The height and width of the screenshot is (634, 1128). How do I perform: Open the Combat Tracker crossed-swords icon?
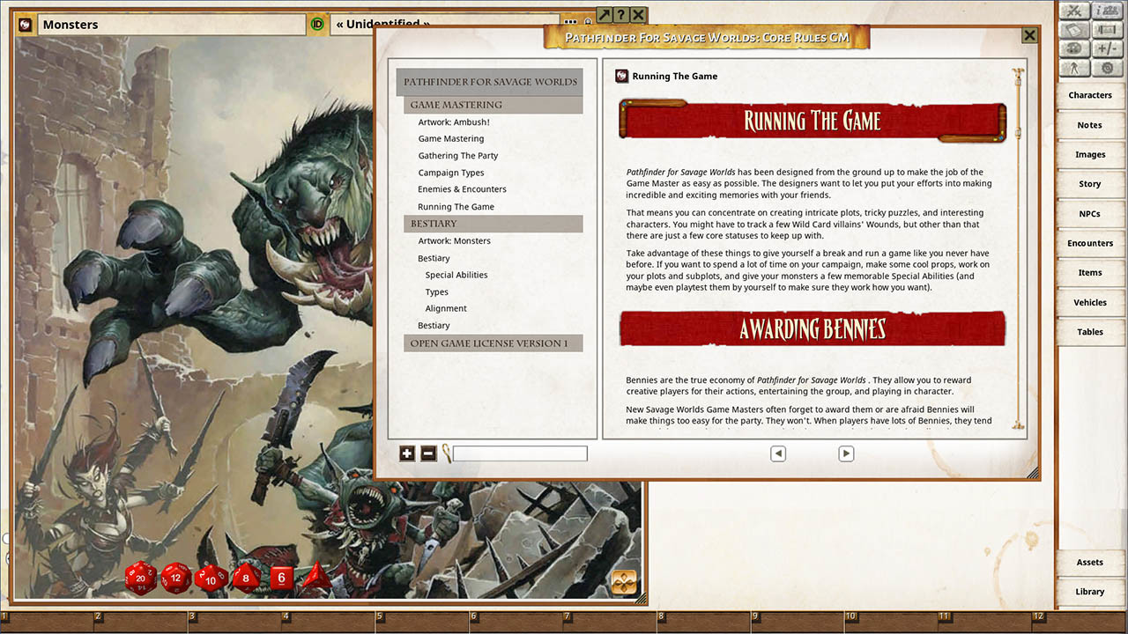point(1073,11)
